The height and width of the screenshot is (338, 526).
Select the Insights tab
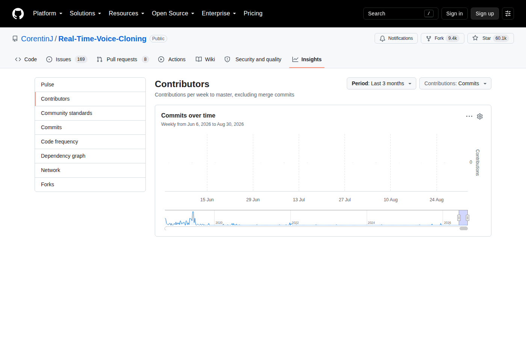pyautogui.click(x=307, y=59)
